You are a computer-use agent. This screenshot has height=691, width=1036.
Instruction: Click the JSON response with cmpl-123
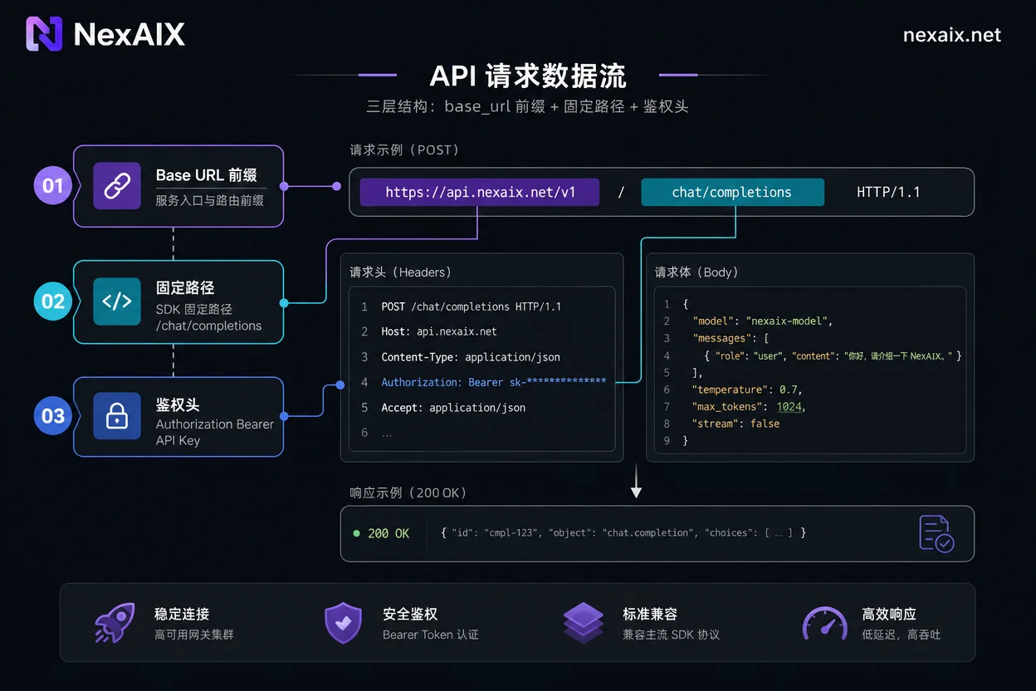[x=623, y=532]
